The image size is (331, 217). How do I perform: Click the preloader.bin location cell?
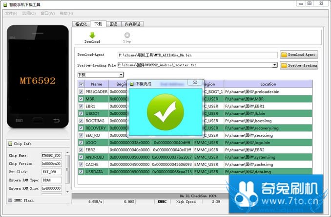click(x=268, y=91)
